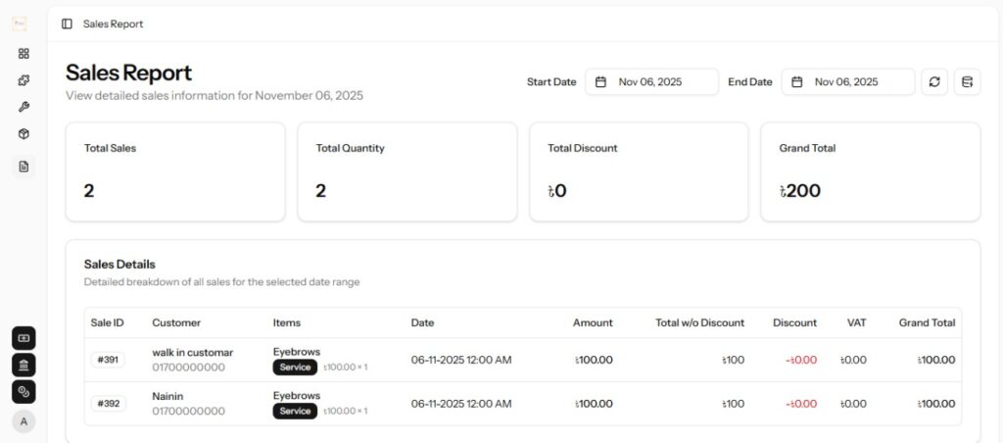Click the database export icon button
Viewport: 1003px width, 443px height.
967,82
